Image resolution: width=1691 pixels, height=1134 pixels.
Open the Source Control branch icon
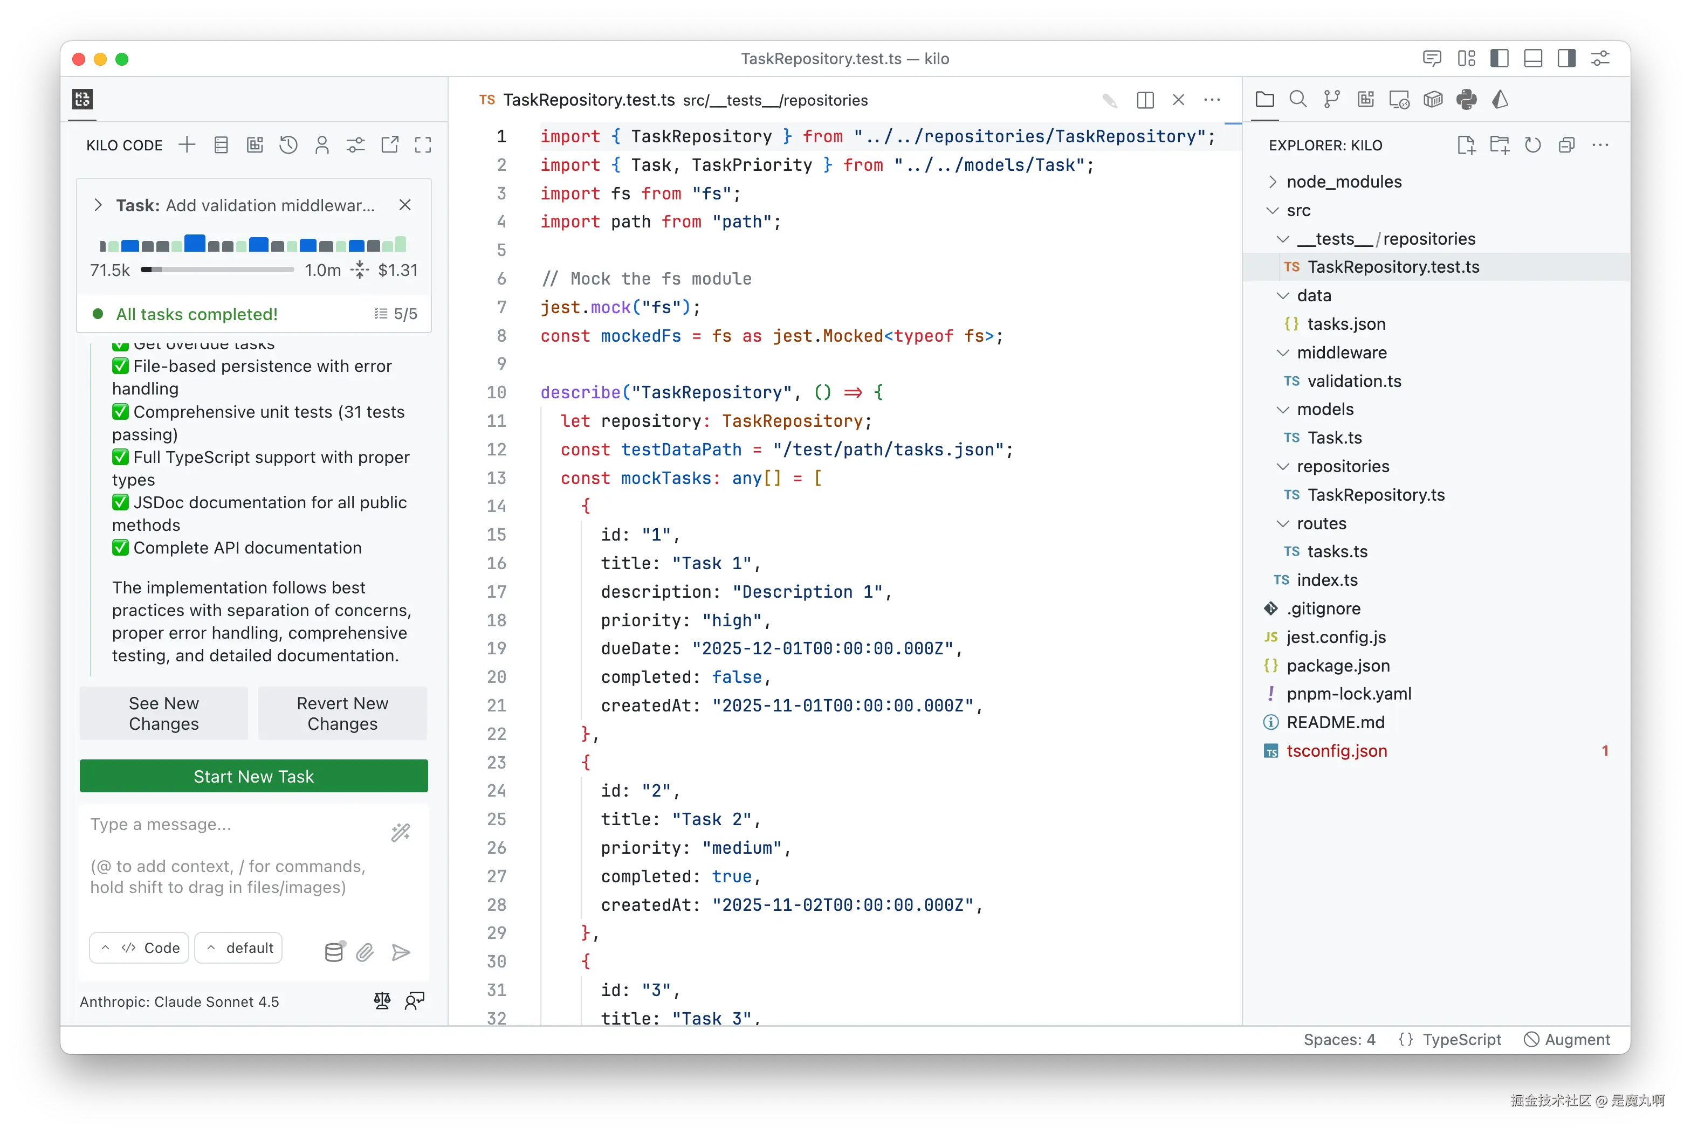[x=1331, y=99]
